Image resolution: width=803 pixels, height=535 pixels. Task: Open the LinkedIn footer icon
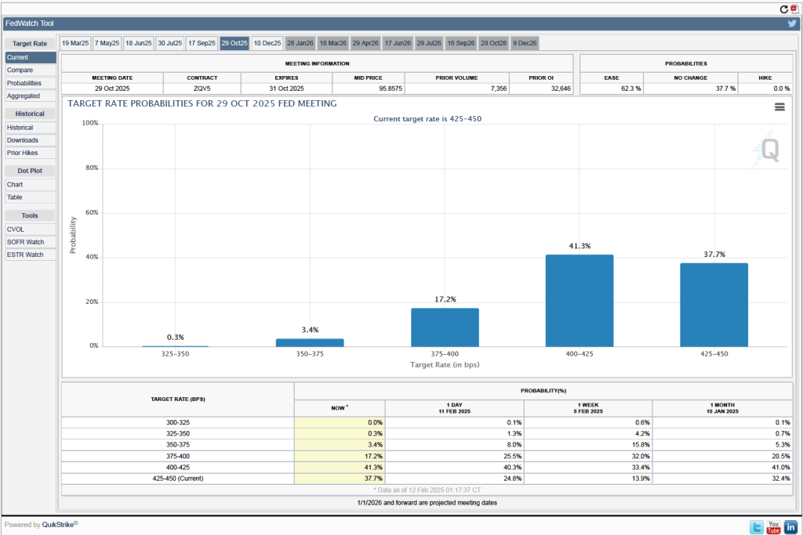[790, 526]
